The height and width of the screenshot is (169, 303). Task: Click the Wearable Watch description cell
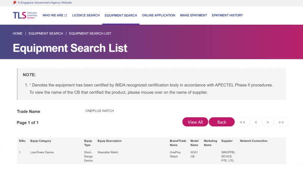pyautogui.click(x=108, y=153)
